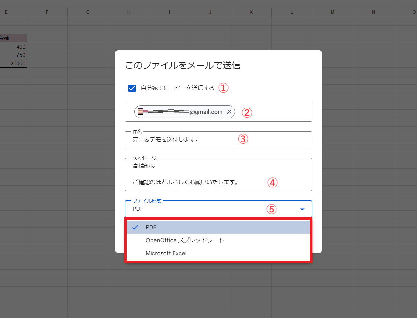The image size is (417, 318).
Task: Select column M header
Action: [x=332, y=12]
